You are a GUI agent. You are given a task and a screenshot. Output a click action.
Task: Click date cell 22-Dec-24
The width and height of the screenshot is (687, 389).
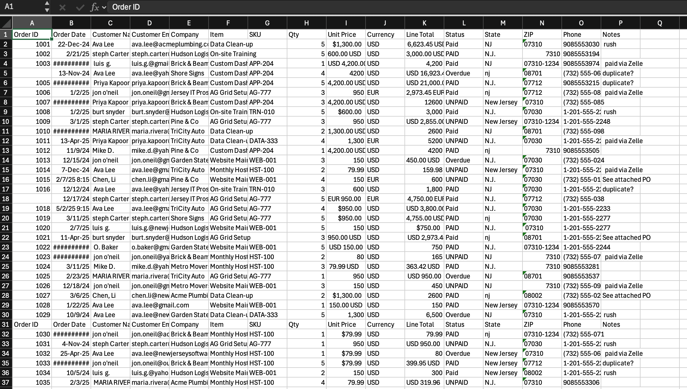[x=71, y=44]
